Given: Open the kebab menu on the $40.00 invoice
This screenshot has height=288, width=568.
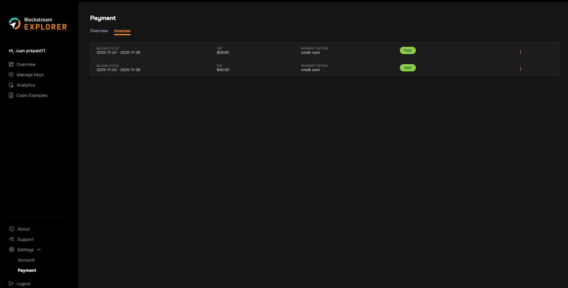Looking at the screenshot, I should [x=521, y=69].
